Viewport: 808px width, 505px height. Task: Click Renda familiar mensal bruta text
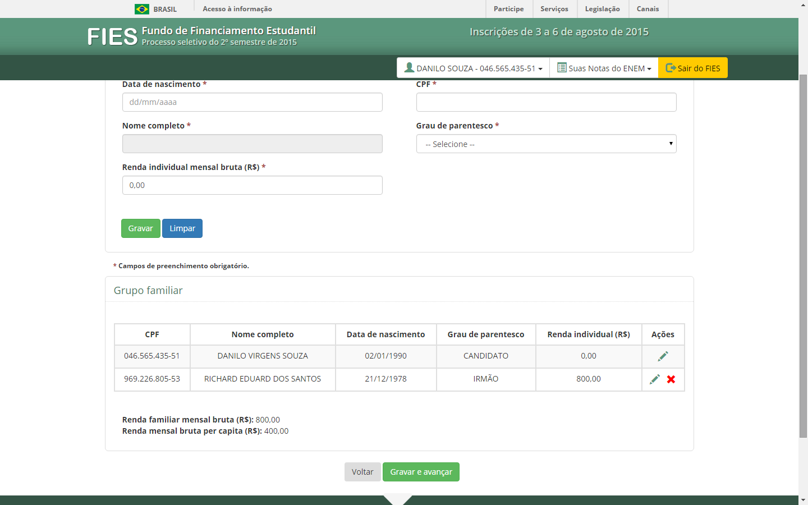201,420
